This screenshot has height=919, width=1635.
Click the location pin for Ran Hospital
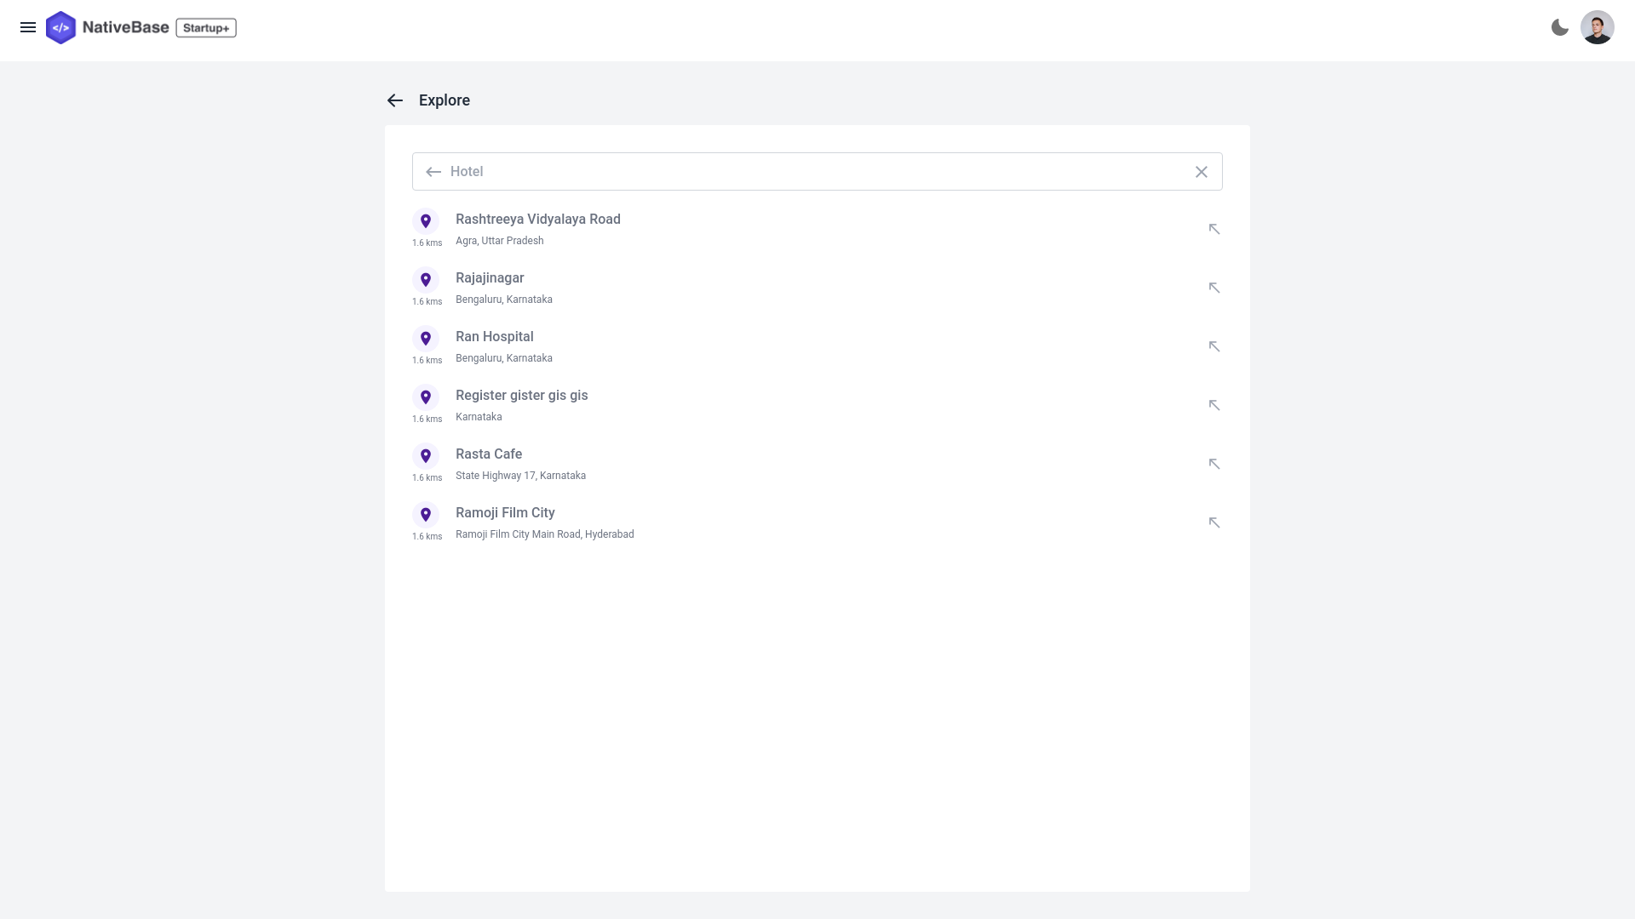(426, 339)
